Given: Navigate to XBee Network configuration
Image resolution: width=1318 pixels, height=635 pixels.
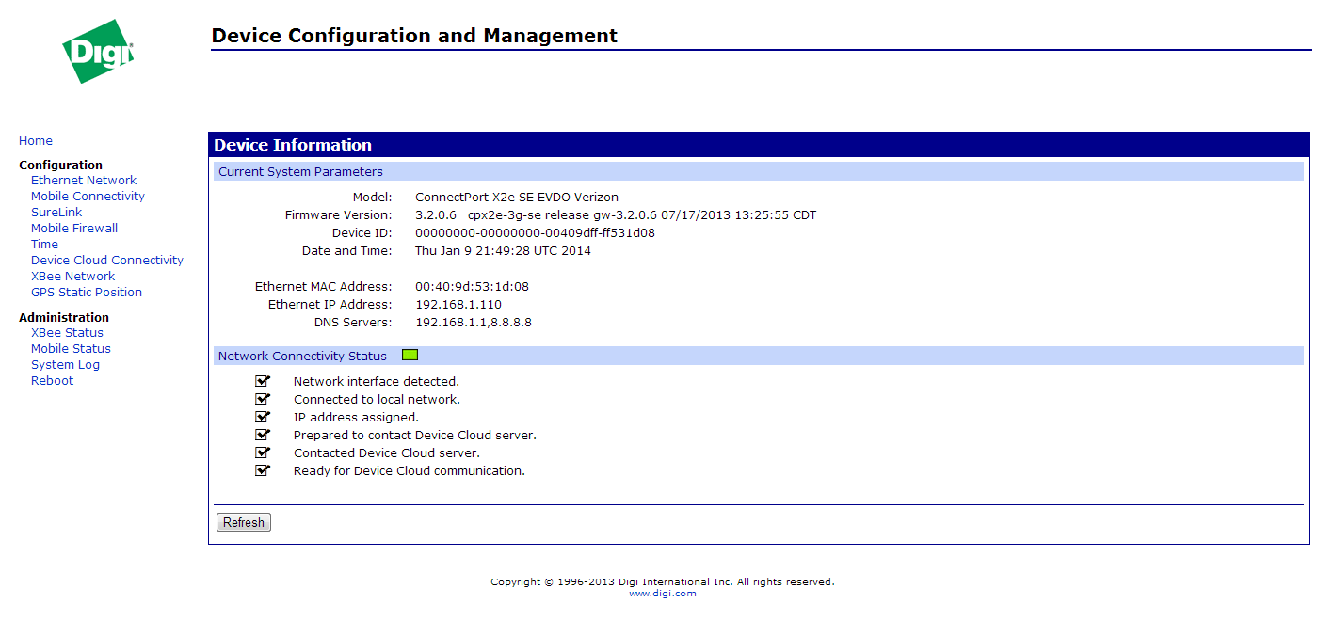Looking at the screenshot, I should click(x=72, y=277).
